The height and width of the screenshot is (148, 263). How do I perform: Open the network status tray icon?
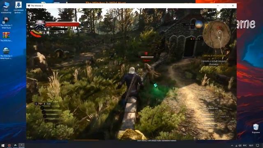[236, 146]
